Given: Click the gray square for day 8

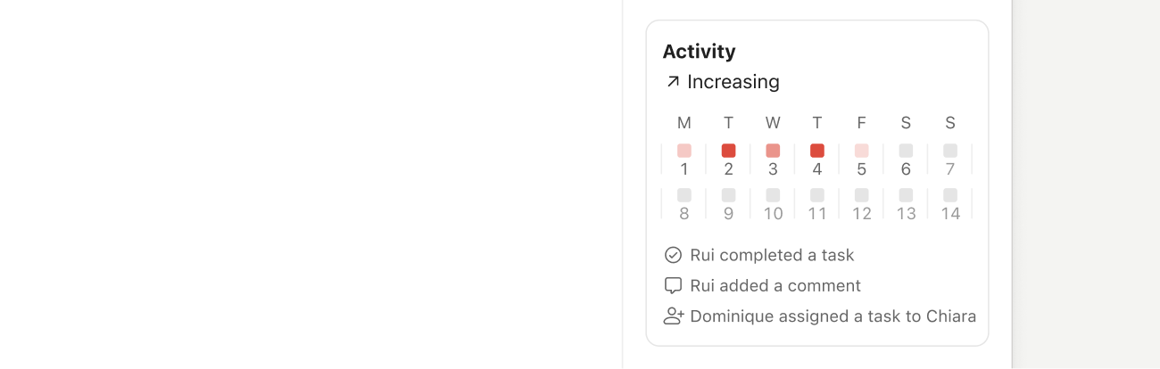Looking at the screenshot, I should pyautogui.click(x=684, y=194).
